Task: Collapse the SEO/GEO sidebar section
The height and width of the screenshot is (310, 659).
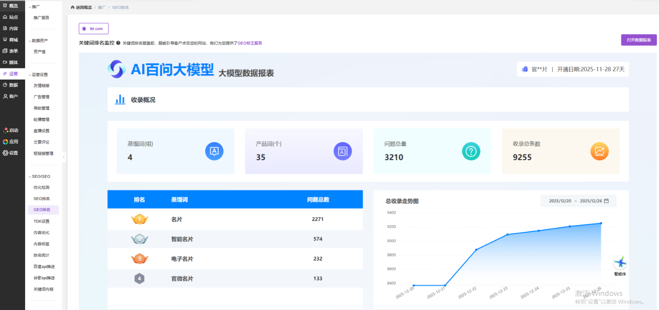Action: (39, 176)
